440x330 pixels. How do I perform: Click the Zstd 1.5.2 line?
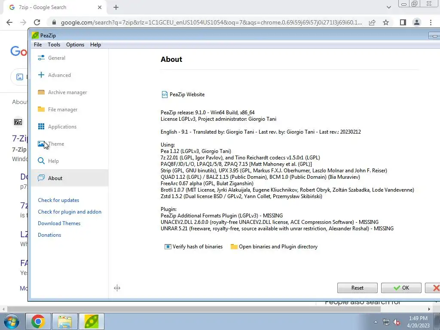coord(241,196)
